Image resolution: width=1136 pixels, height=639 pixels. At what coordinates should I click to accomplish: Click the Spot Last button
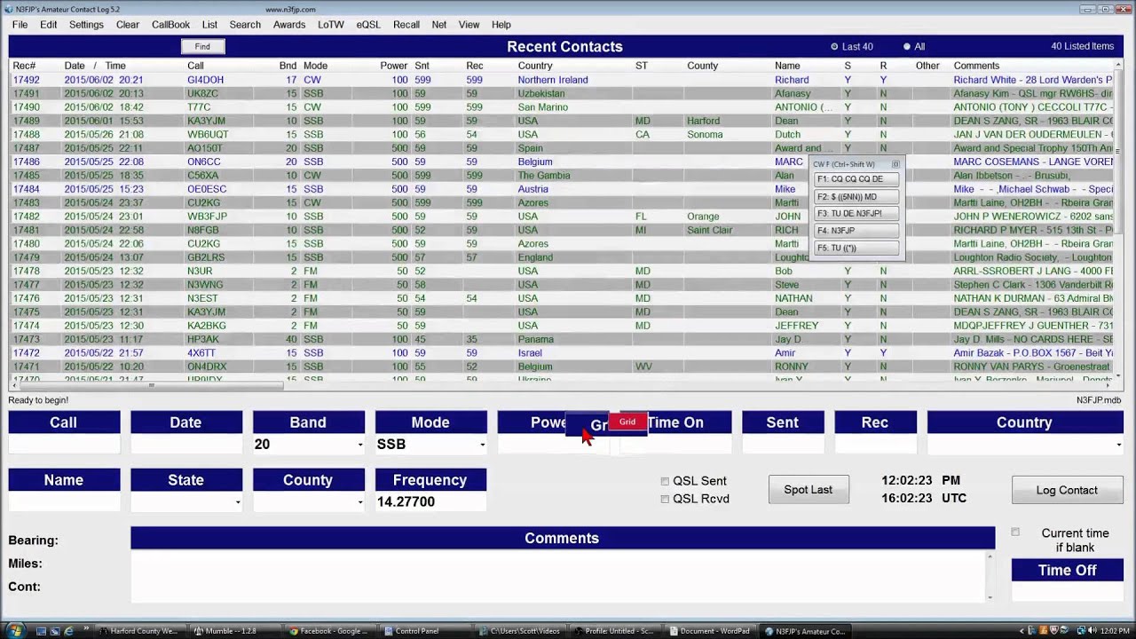click(809, 490)
